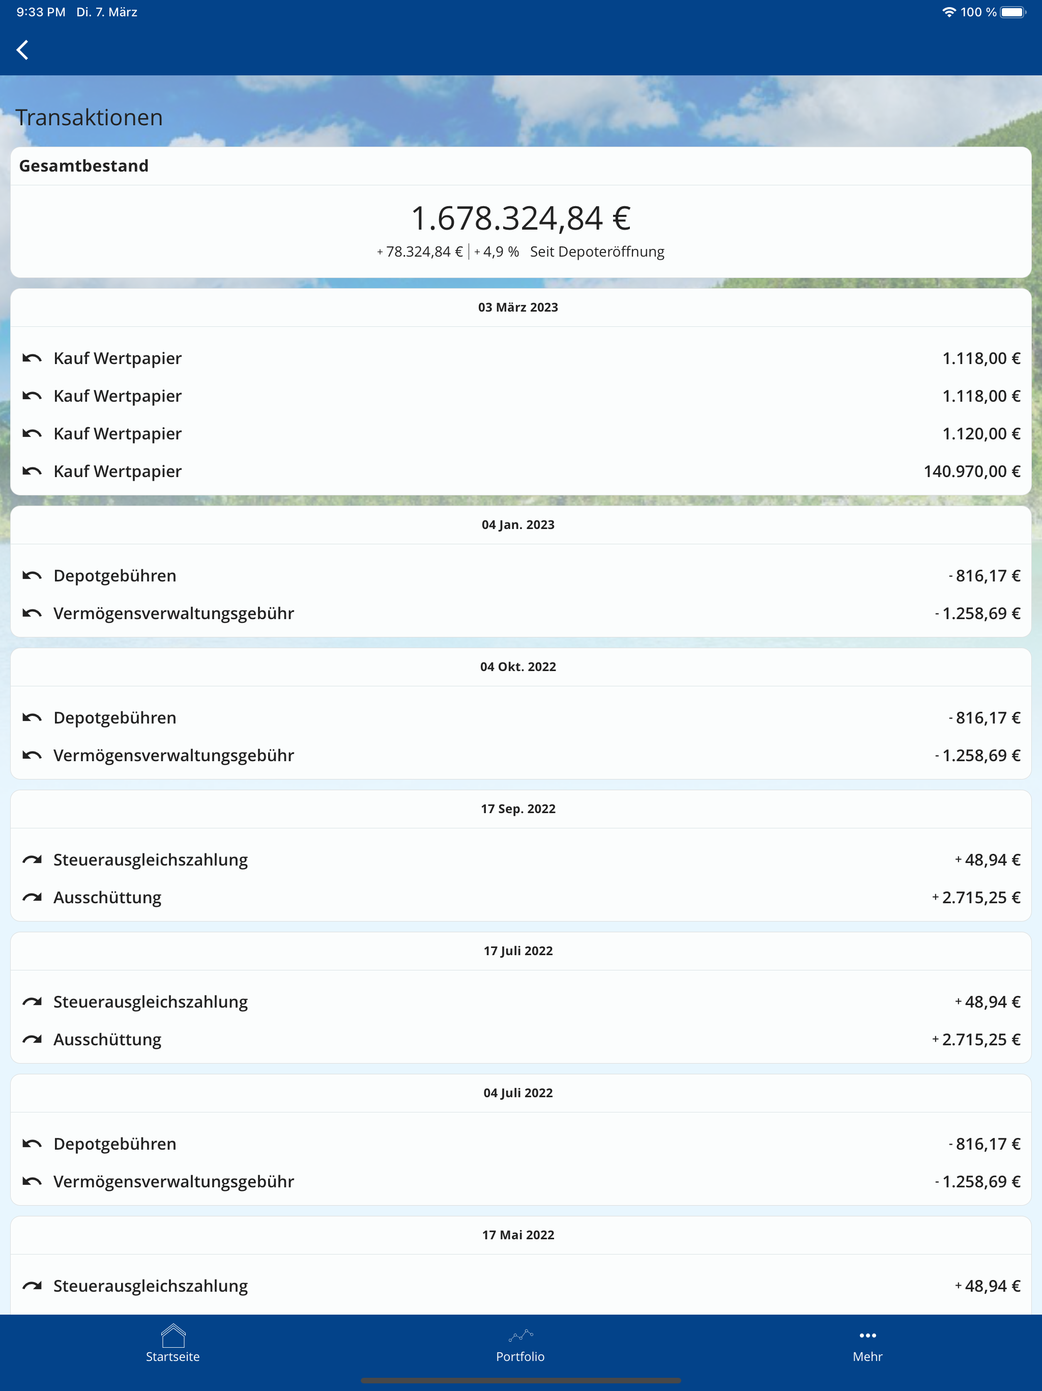Click outgoing arrow icon beside 140.970,00 € purchase
The height and width of the screenshot is (1391, 1042).
coord(32,471)
